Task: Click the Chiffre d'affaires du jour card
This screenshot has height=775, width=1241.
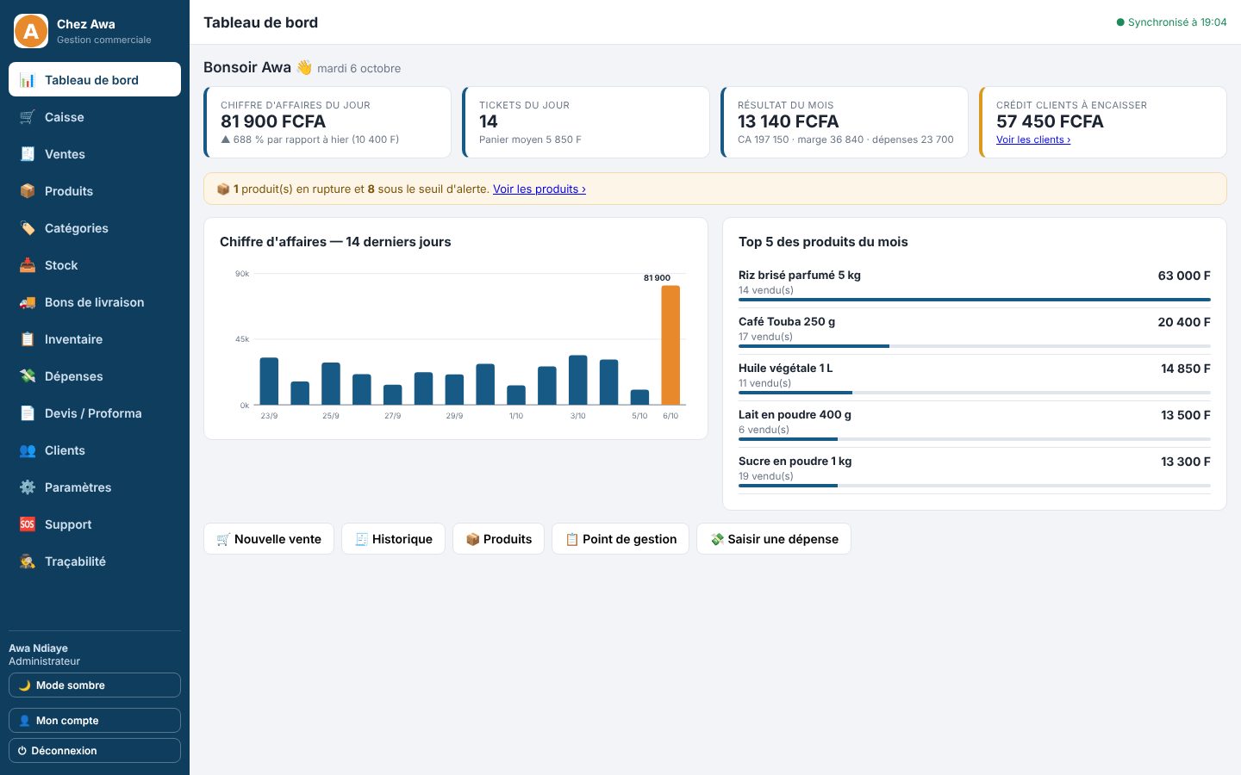Action: [x=327, y=122]
